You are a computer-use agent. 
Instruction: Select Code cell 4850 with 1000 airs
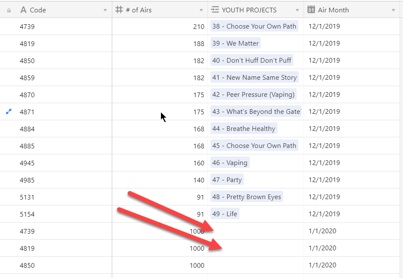56,265
